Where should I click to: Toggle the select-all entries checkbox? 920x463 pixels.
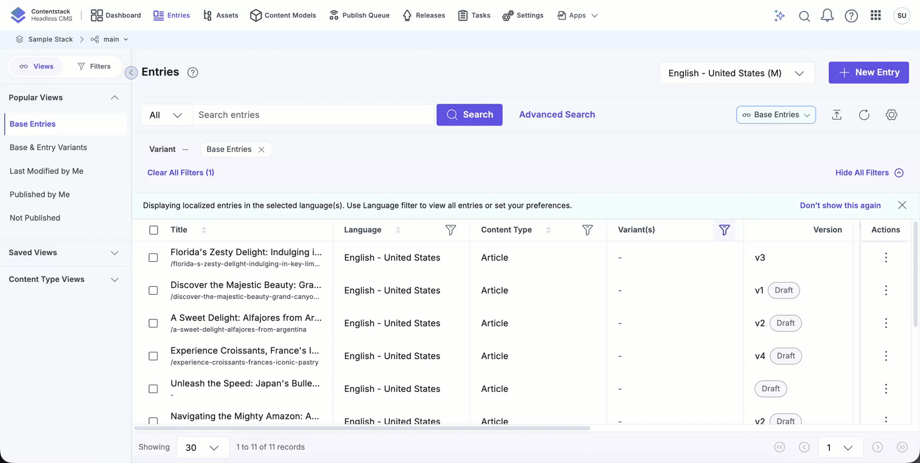(x=153, y=230)
